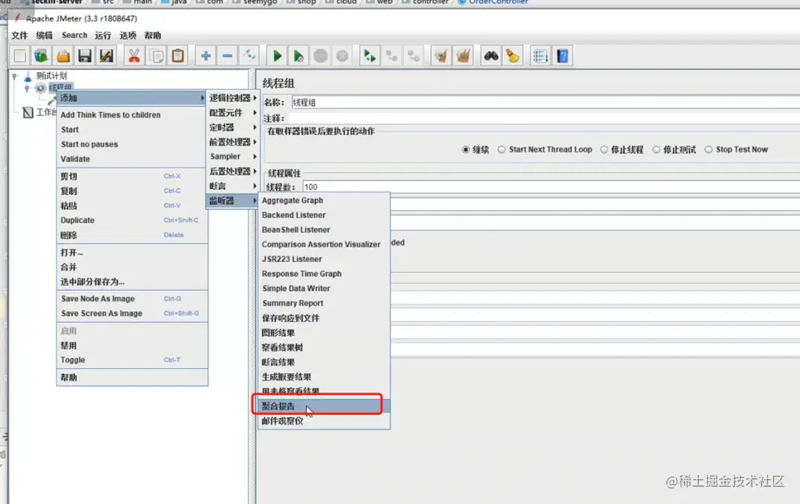The width and height of the screenshot is (800, 504).
Task: Expand the 配置元件 submenu
Action: [233, 113]
